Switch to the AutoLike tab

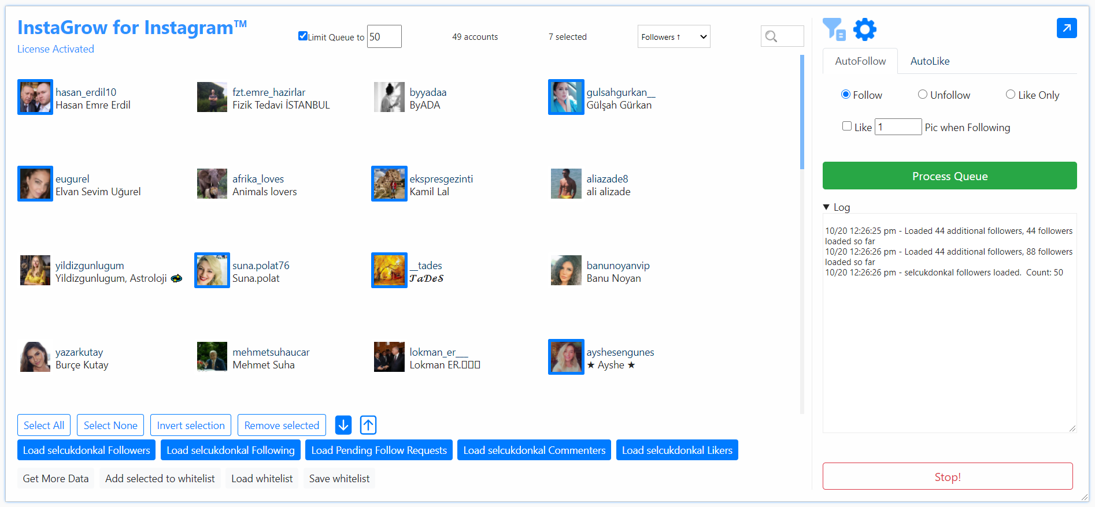point(930,61)
